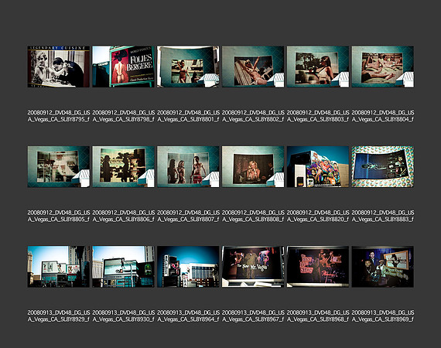Screen dimensions: 441x348
Task: Select thumbnail above filename ending 5L8Y8803_f
Action: point(318,67)
